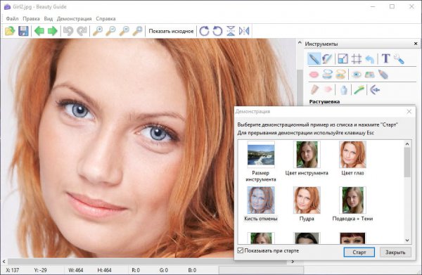Viewport: 422px width, 275px height.
Task: Mirror the image horizontally
Action: point(244,31)
